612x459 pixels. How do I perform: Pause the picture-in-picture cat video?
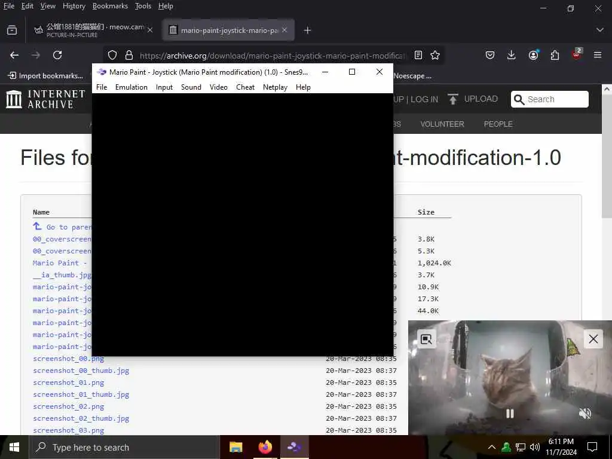click(x=510, y=414)
